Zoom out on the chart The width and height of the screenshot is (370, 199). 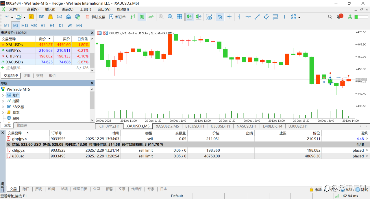coord(170,17)
